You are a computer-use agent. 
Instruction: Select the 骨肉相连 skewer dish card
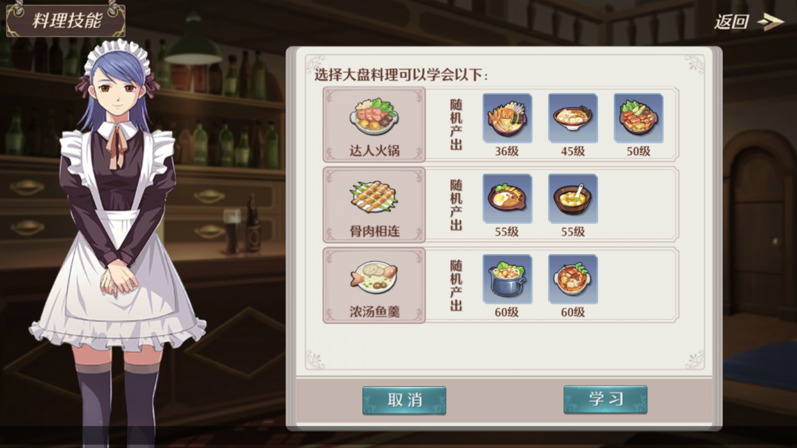click(x=374, y=205)
